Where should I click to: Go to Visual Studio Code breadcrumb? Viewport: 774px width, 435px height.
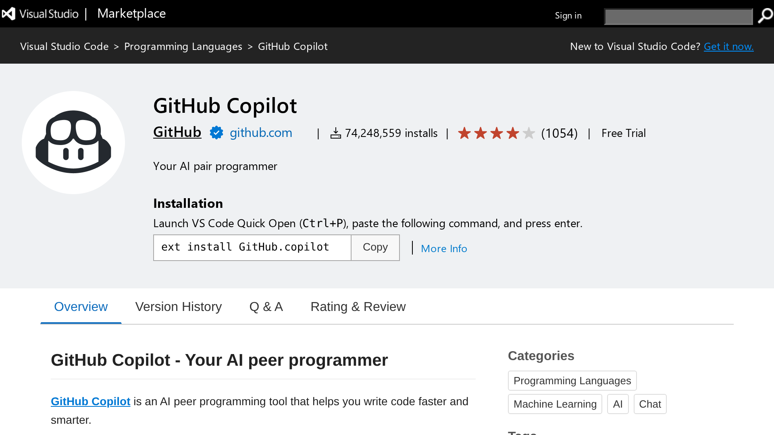click(64, 46)
